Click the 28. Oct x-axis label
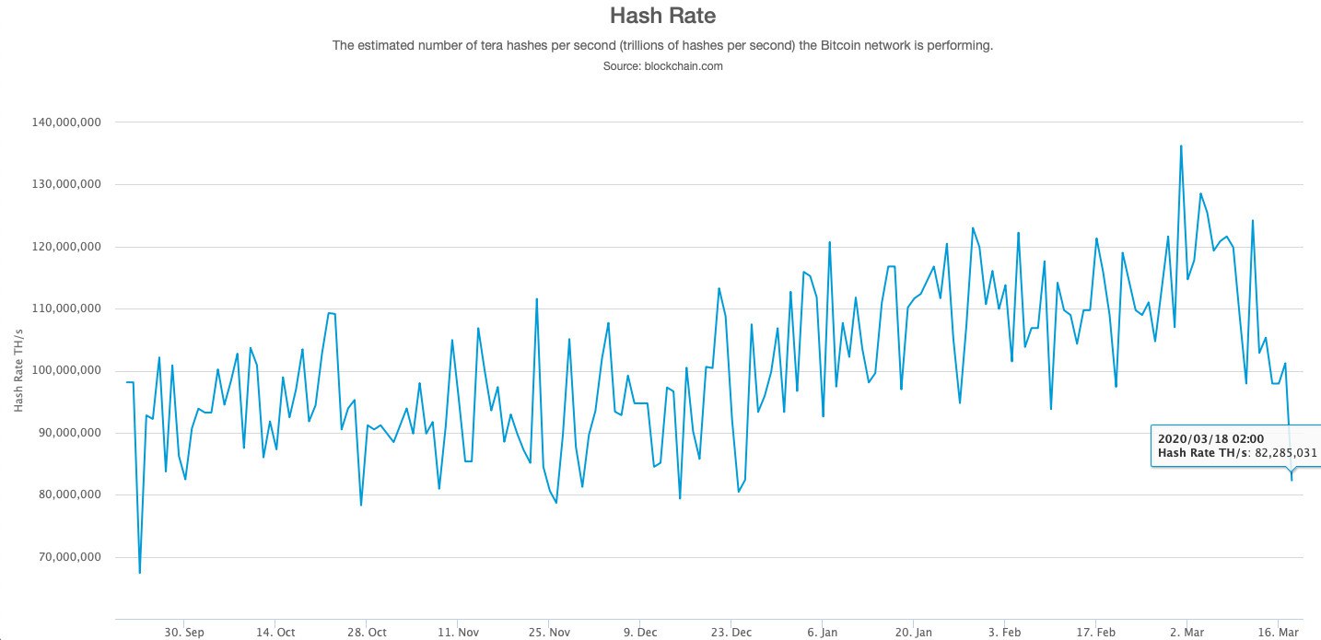Screen dimensions: 1321x640 [x=366, y=633]
